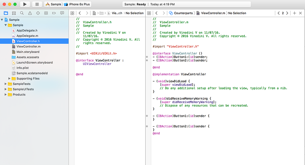Go forward in assistant editor history
The image size is (305, 165).
[164, 13]
